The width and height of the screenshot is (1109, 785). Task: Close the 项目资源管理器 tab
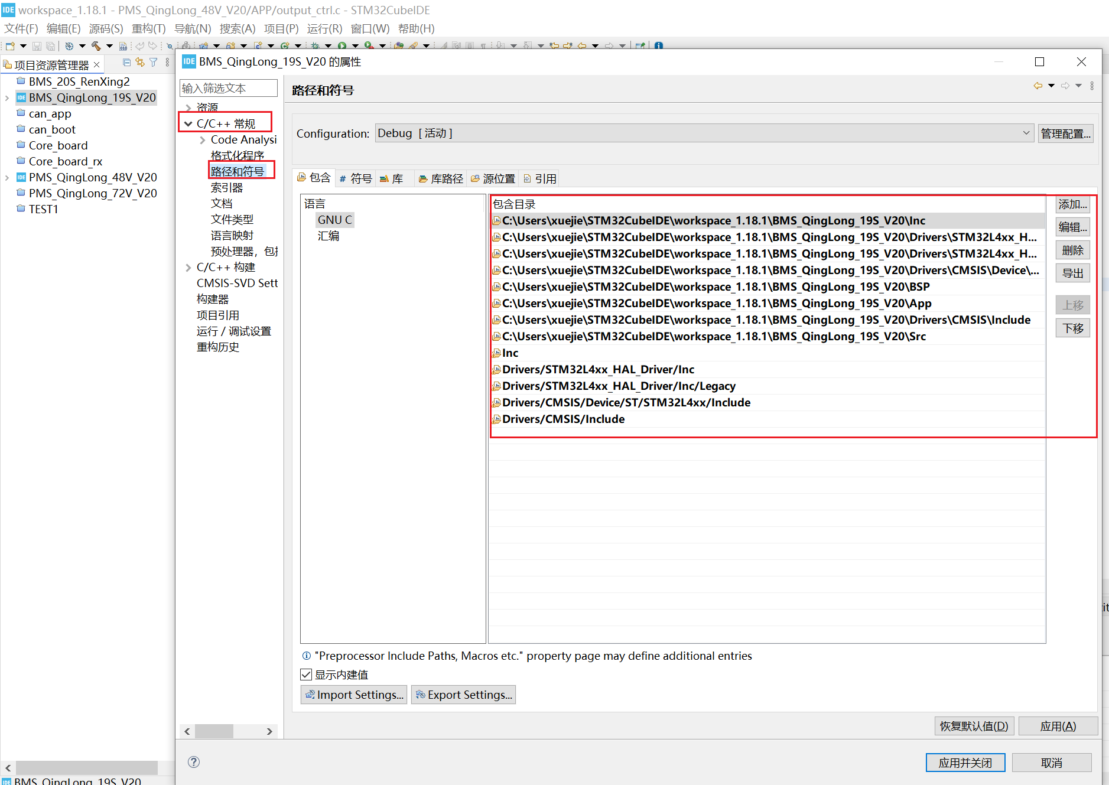click(x=97, y=64)
